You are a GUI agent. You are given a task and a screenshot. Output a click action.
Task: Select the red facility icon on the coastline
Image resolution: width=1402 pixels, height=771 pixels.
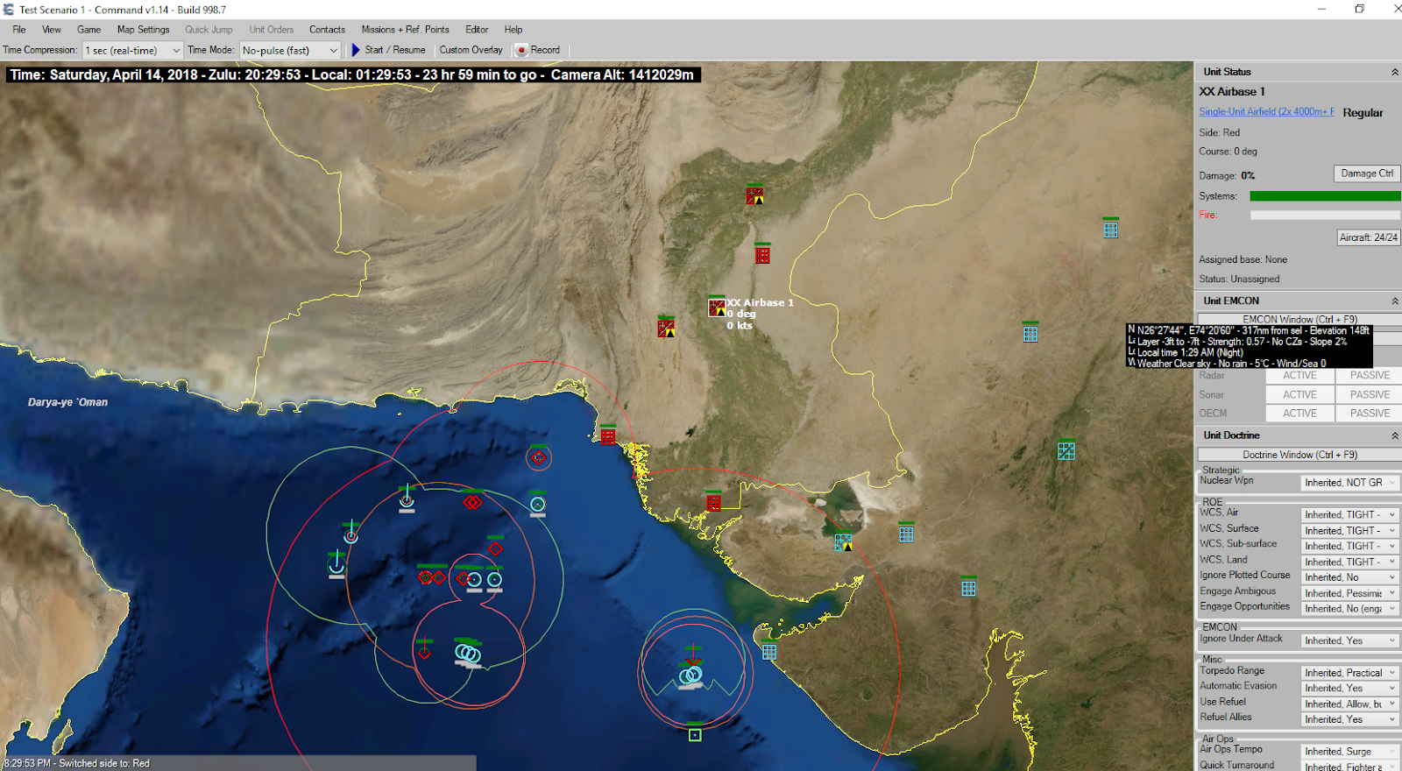coord(608,435)
